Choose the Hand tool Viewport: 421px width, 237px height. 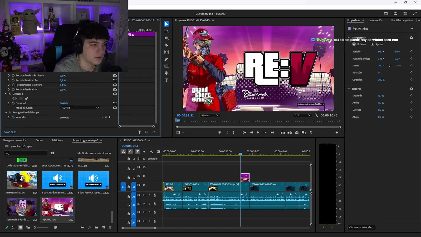point(166,73)
